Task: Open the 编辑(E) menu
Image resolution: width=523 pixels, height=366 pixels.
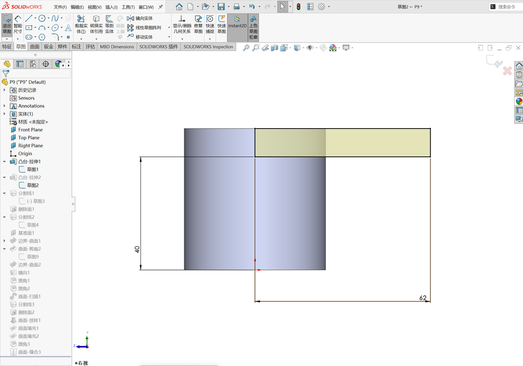Action: [x=77, y=7]
